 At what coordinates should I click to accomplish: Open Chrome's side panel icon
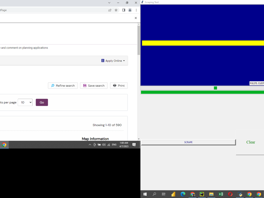click(x=124, y=10)
